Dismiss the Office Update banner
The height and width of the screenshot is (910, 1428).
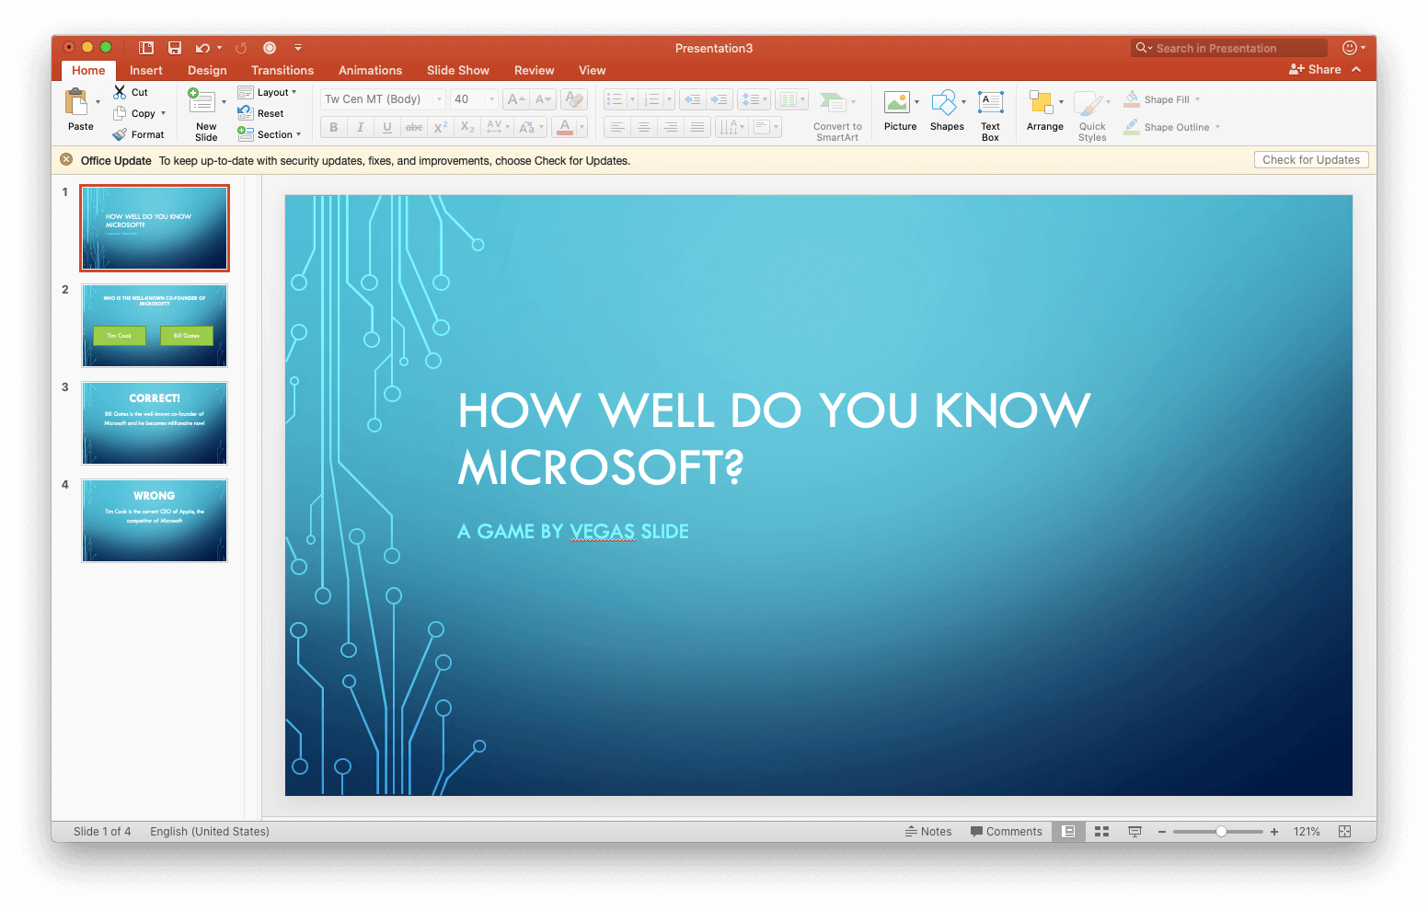[66, 159]
